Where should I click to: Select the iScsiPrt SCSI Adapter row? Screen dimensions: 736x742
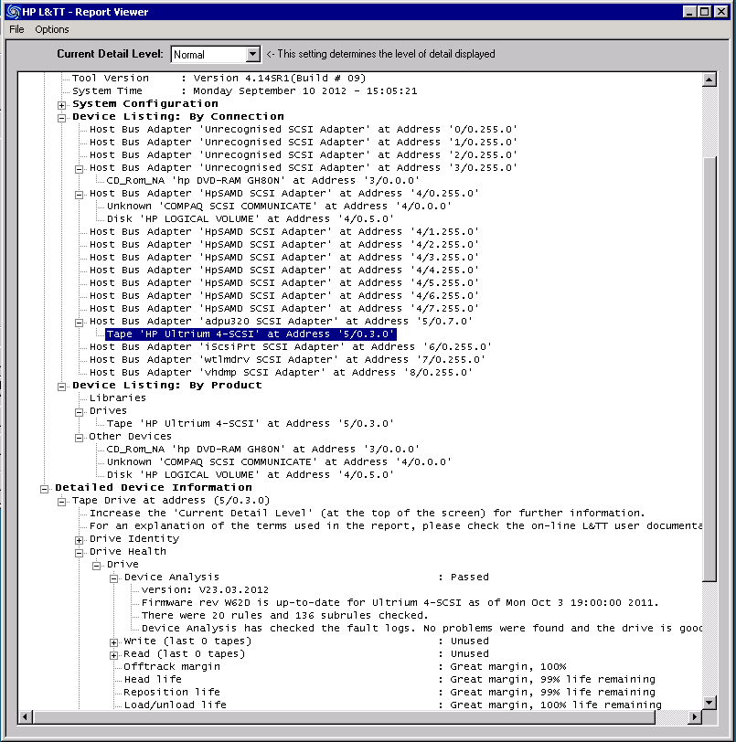click(x=291, y=347)
